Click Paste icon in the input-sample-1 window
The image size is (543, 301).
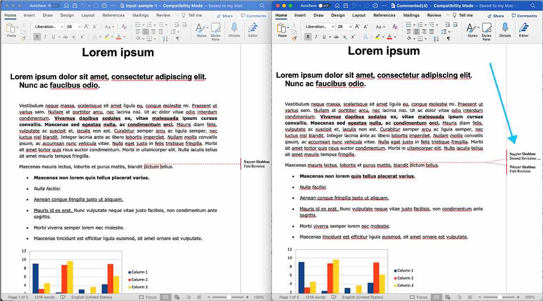[x=11, y=29]
